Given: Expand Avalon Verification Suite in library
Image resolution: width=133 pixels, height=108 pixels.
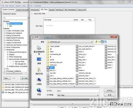Looking at the screenshot, I should 5,31.
